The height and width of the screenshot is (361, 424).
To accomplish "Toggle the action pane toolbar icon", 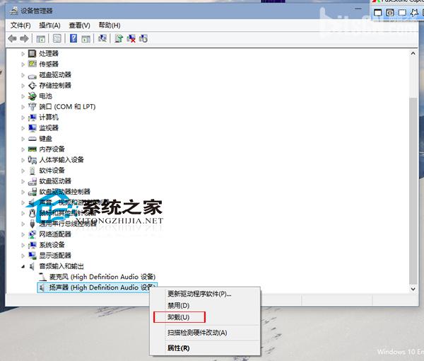I will point(86,39).
